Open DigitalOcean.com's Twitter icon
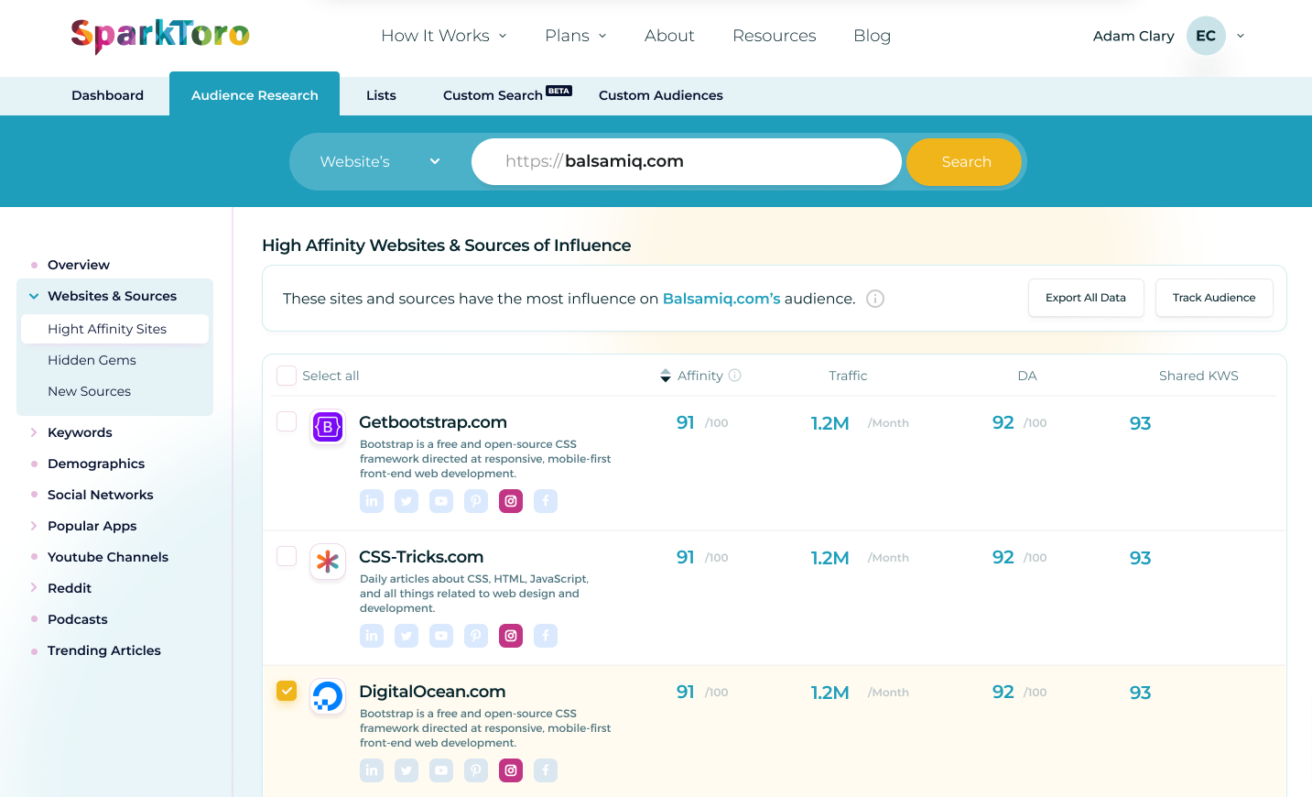 pos(407,770)
